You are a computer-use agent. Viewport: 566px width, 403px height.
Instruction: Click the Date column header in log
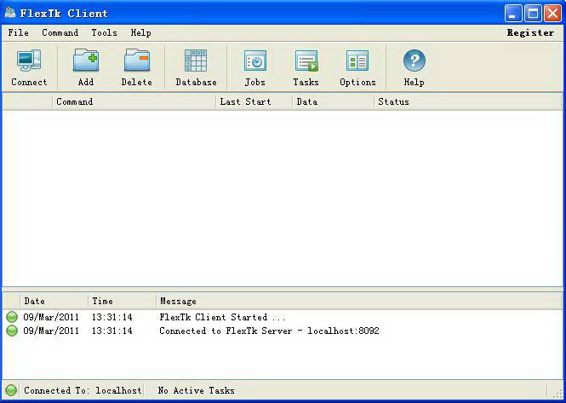[x=54, y=301]
